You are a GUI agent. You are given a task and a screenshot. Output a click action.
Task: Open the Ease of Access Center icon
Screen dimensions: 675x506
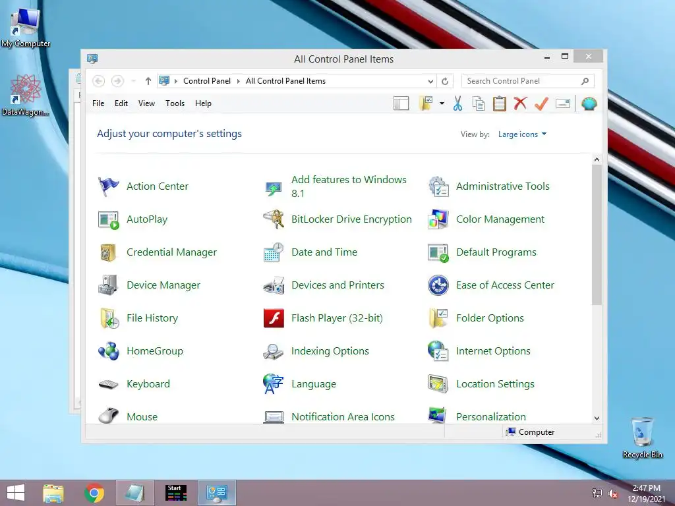pyautogui.click(x=438, y=285)
